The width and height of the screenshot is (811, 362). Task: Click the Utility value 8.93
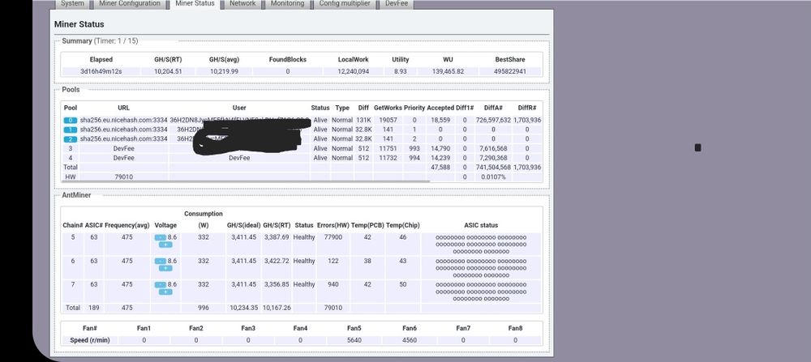click(401, 71)
